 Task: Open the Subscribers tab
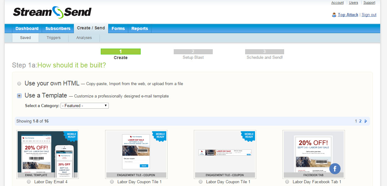(58, 28)
